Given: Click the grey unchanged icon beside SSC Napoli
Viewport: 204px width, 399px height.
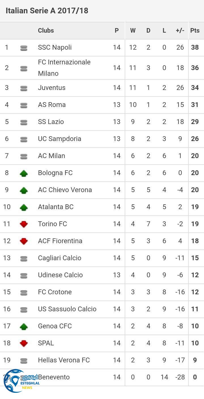Looking at the screenshot, I should (24, 48).
